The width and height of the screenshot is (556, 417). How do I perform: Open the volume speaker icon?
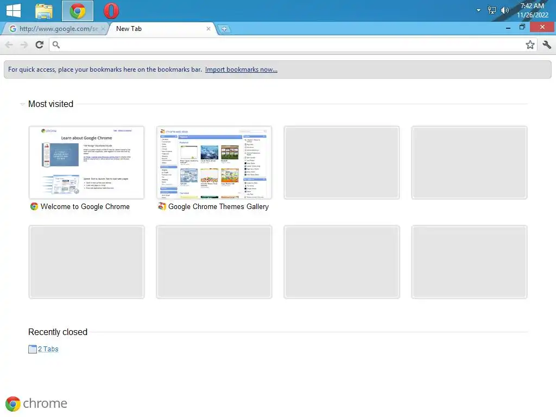coord(504,10)
